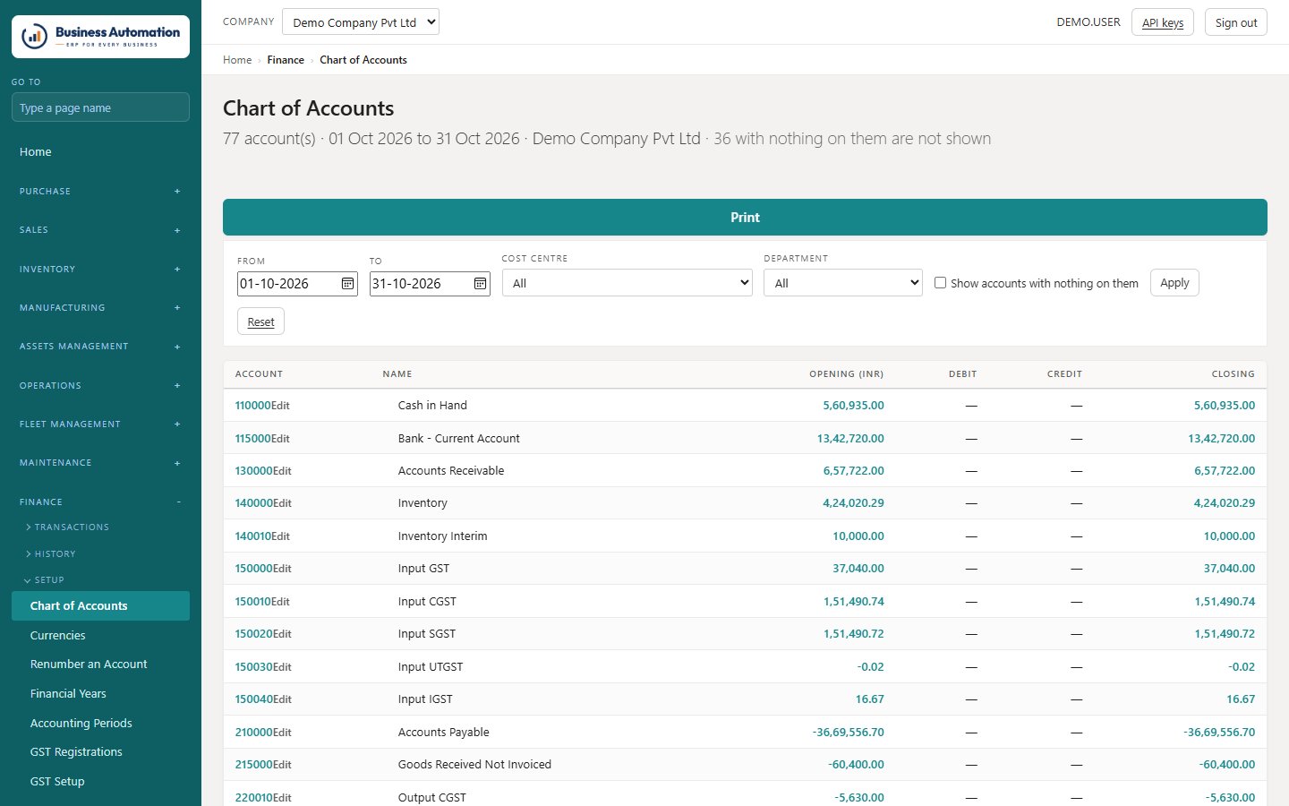Open Financial Years in the sidebar
1289x806 pixels.
coord(100,694)
